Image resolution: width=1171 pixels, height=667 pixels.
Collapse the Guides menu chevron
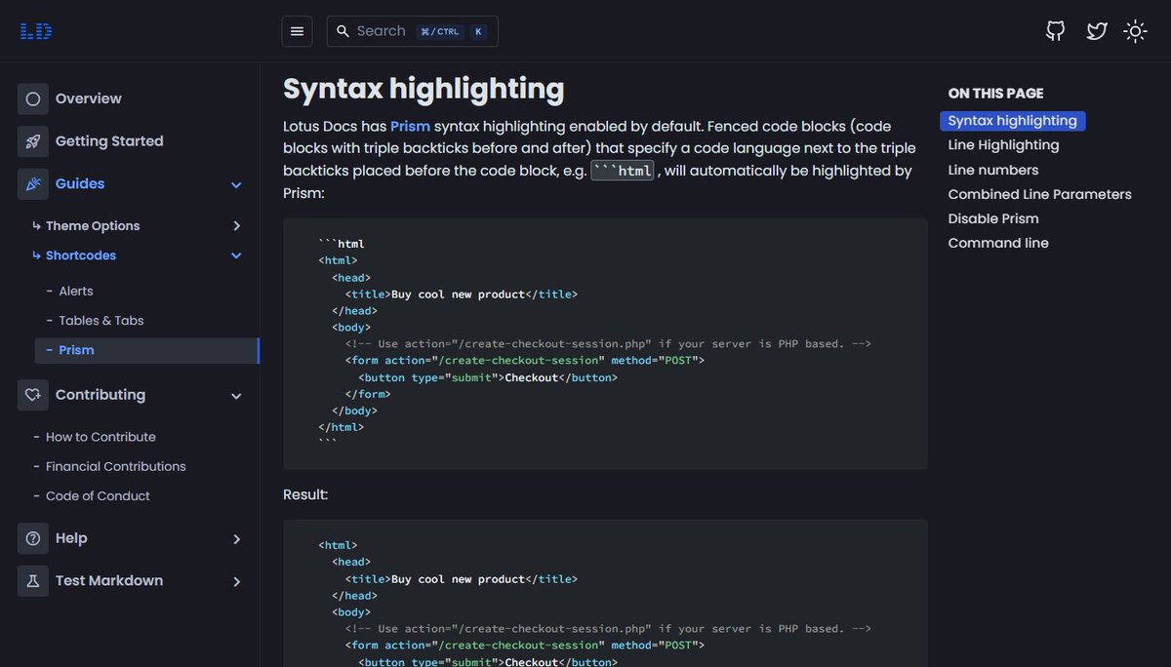point(236,183)
